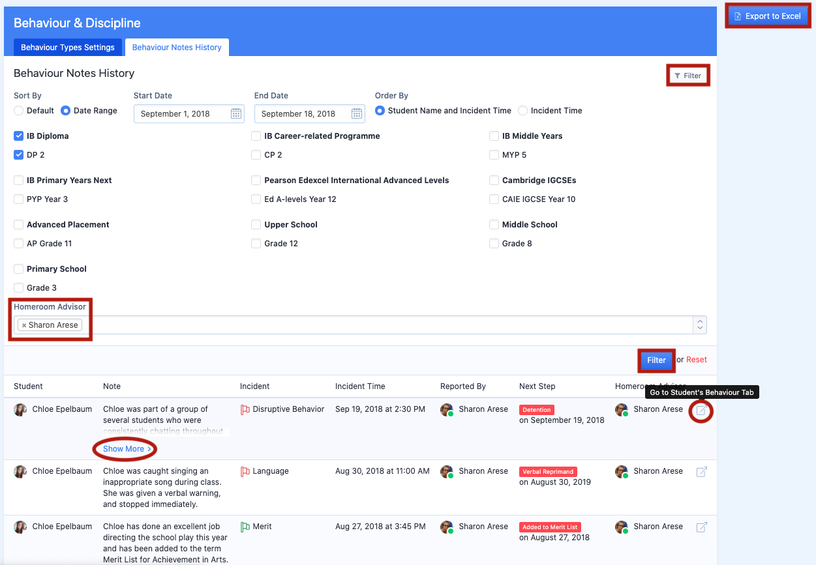Open behaviour tab icon for Language incident row
The height and width of the screenshot is (565, 816).
click(x=701, y=472)
